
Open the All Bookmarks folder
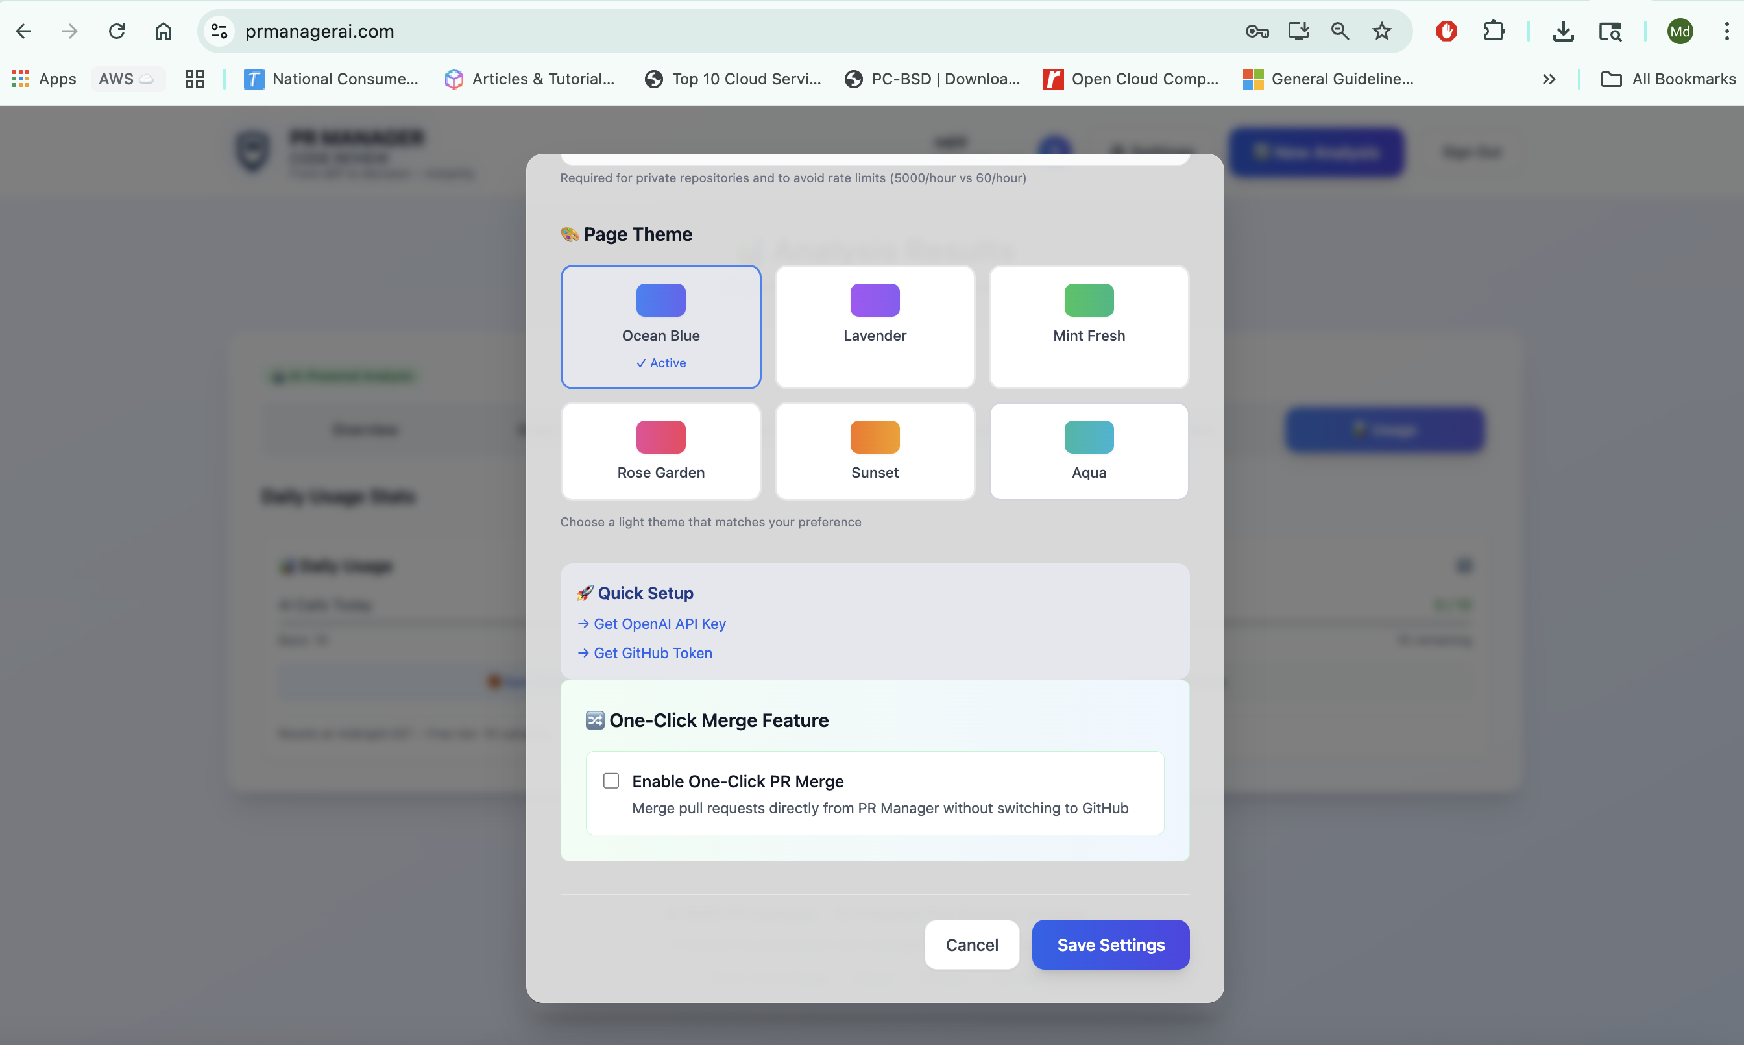click(x=1668, y=79)
